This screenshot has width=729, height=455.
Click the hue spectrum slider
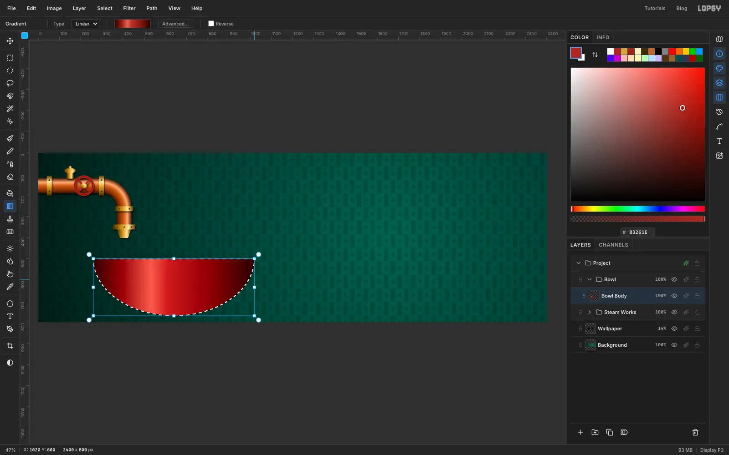[638, 209]
